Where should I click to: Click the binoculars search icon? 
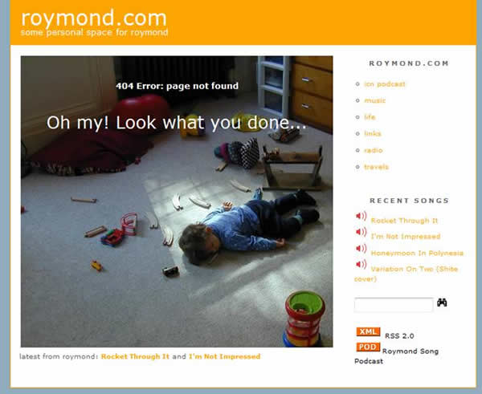tap(442, 303)
